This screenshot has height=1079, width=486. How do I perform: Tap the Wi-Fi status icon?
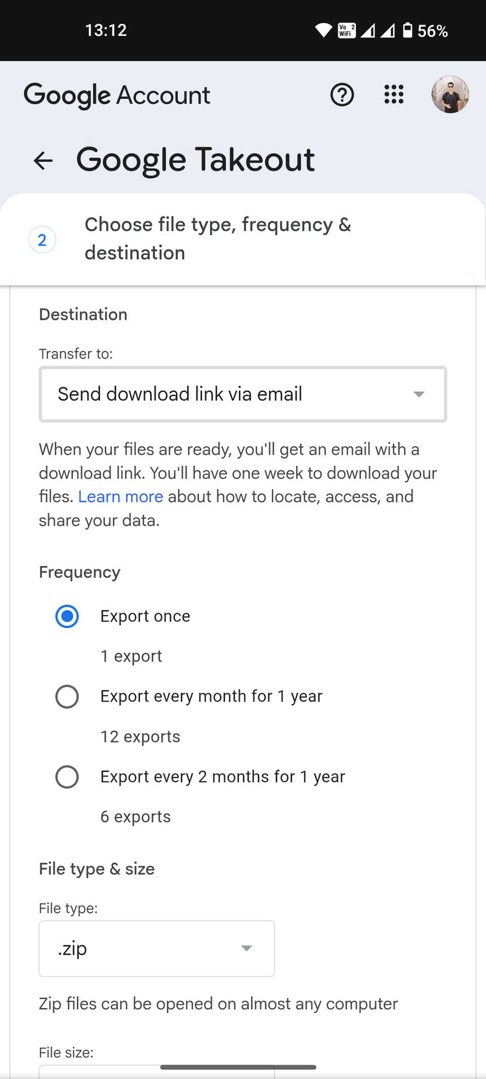click(x=323, y=30)
